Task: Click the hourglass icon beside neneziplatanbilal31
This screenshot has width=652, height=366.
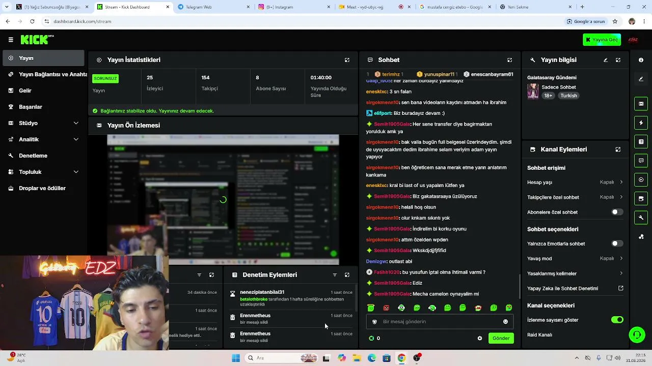Action: (x=232, y=294)
